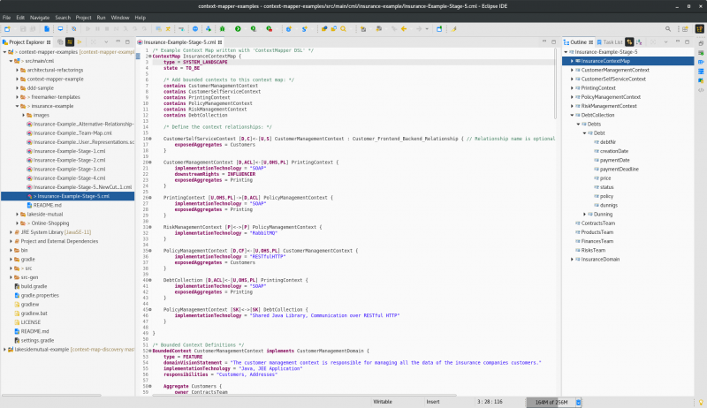This screenshot has width=707, height=408.
Task: Click the toolbar Search magnifier icon
Action: coord(344,29)
